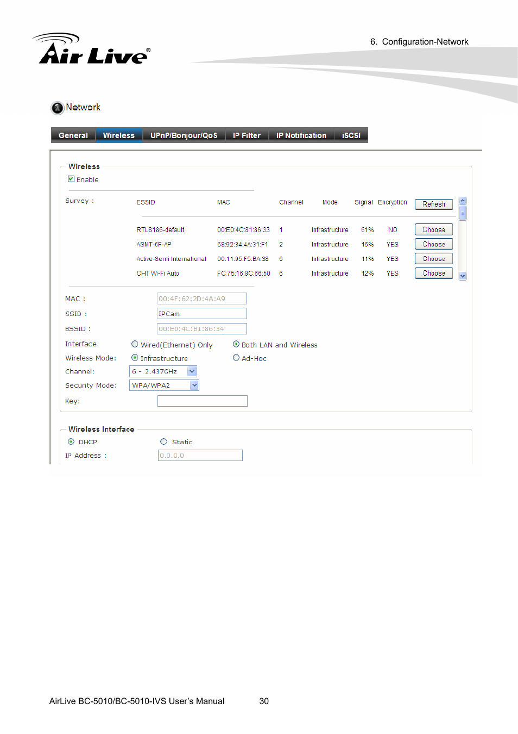Choose the RTL8186-default network
This screenshot has height=734, width=518.
pos(434,229)
